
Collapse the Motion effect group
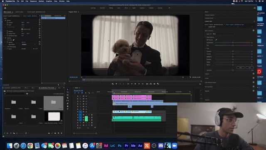[4, 20]
